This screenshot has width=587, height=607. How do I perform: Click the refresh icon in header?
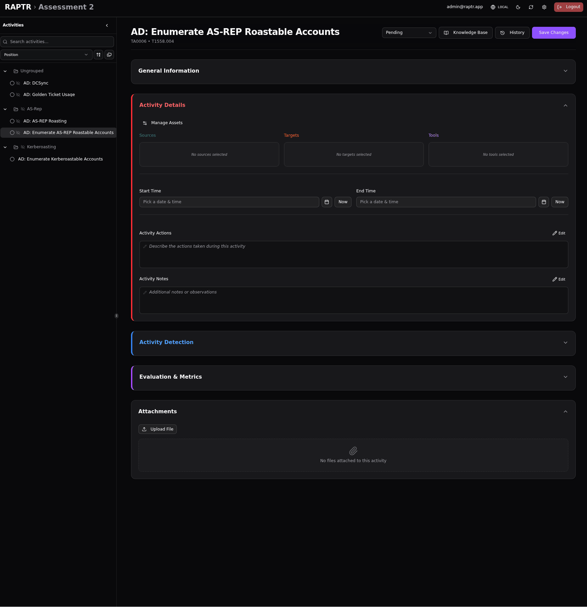coord(531,7)
